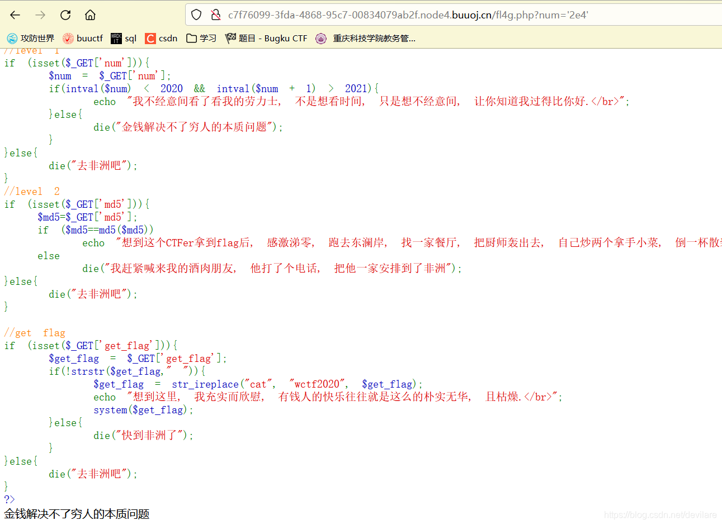The image size is (722, 525).
Task: Click the "$md5=$_GET['md5'];" line
Action: [87, 217]
